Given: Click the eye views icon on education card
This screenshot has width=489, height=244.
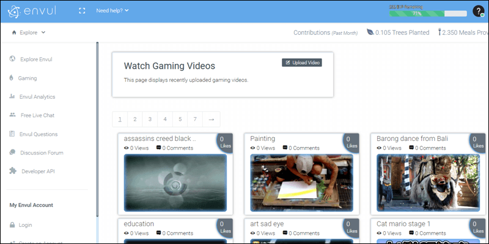Looking at the screenshot, I should click(127, 233).
